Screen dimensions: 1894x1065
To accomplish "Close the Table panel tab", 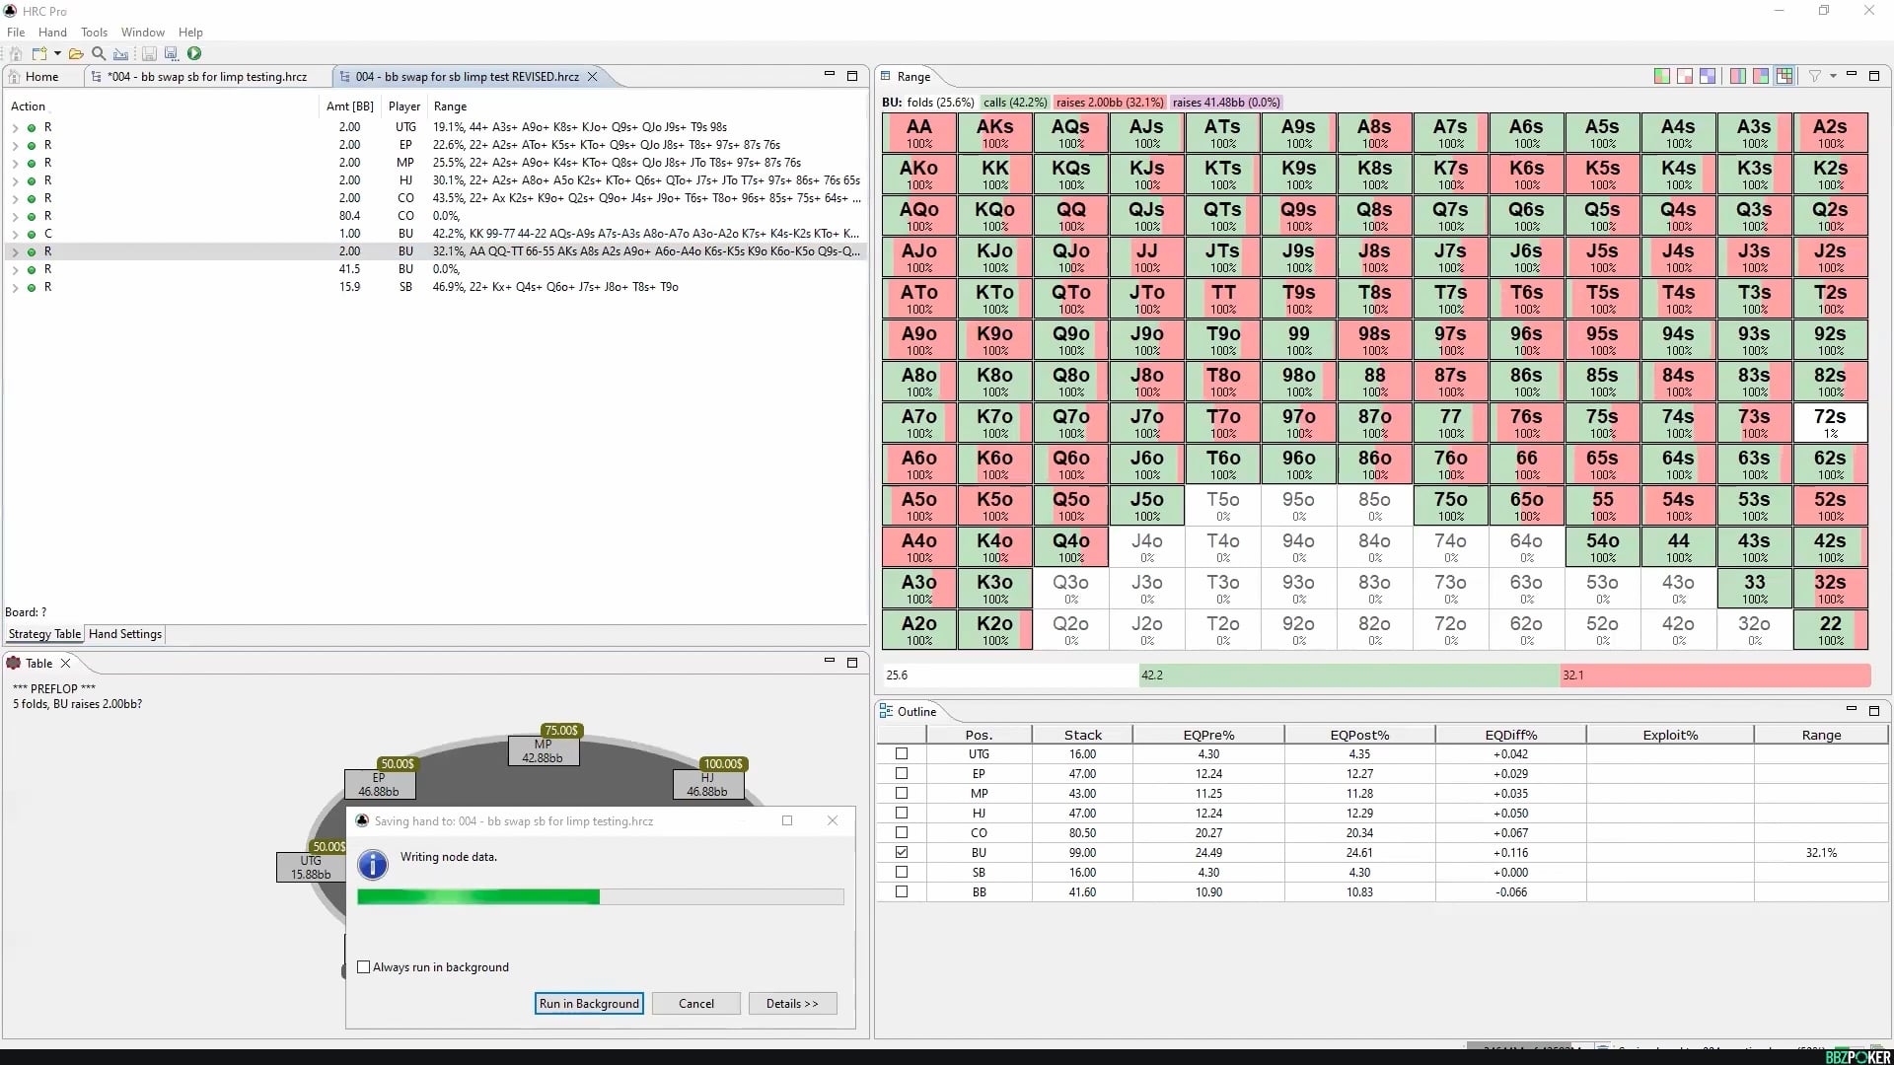I will (x=66, y=663).
